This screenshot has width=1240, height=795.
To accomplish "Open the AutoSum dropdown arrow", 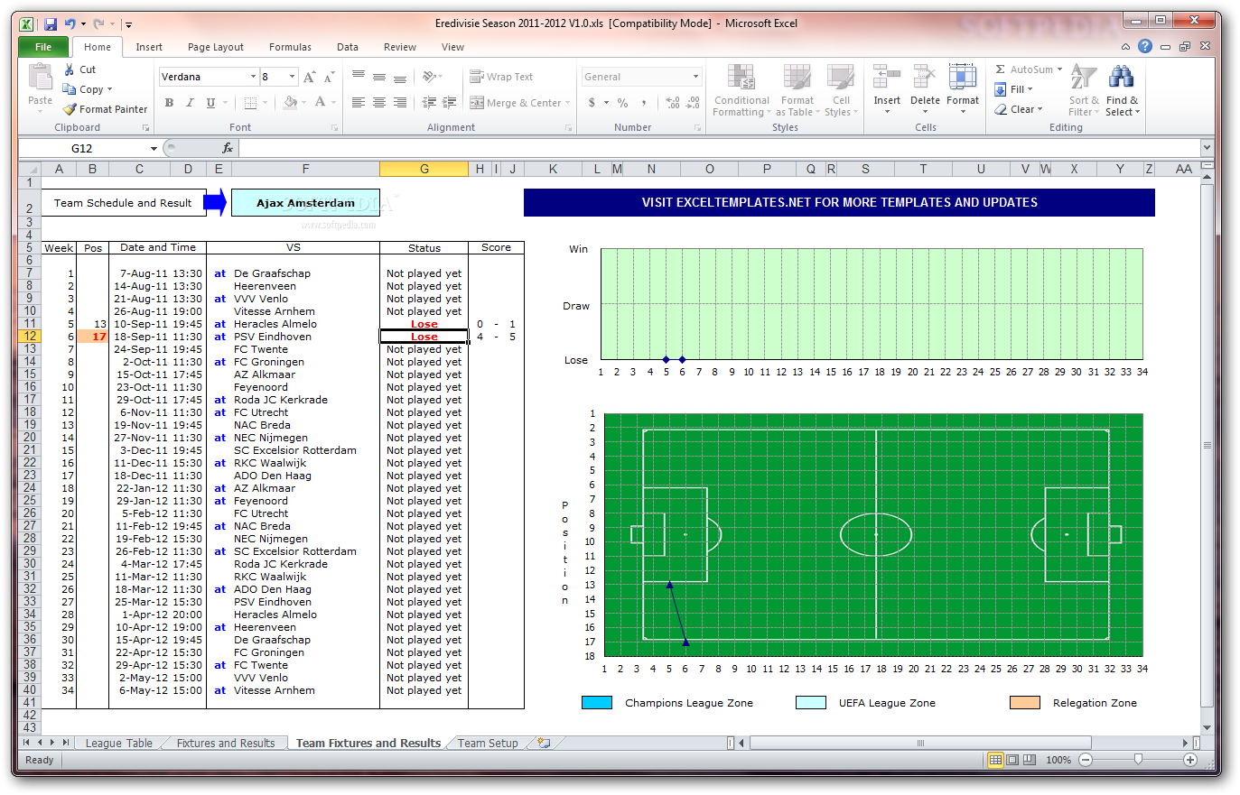I will point(1059,69).
